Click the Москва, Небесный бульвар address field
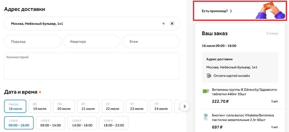Screen dimensions: 289x132 [92, 24]
